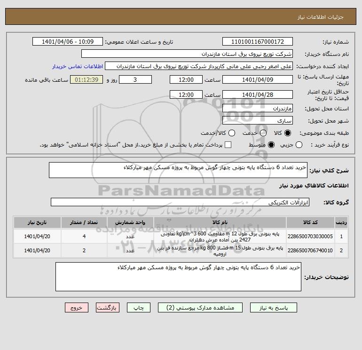The width and height of the screenshot is (362, 350).
Task: Click the چاپ print button
Action: point(139,308)
